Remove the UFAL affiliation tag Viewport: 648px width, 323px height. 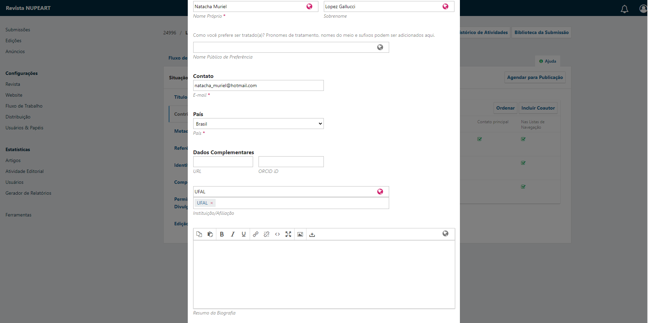(x=212, y=203)
